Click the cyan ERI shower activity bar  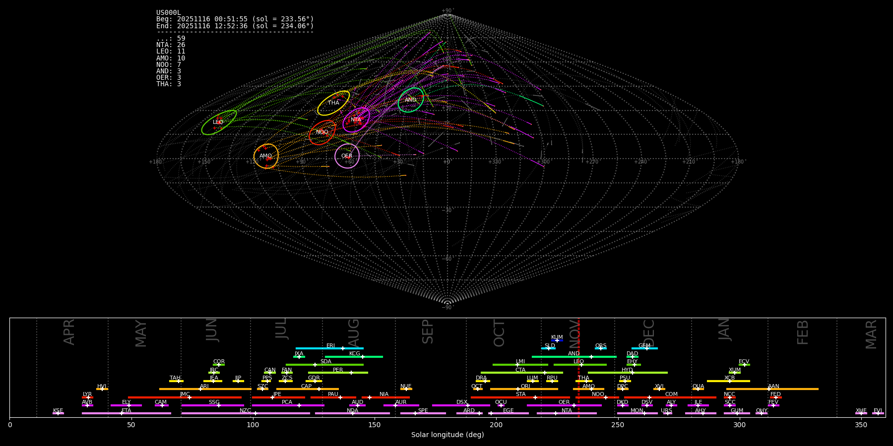(329, 348)
